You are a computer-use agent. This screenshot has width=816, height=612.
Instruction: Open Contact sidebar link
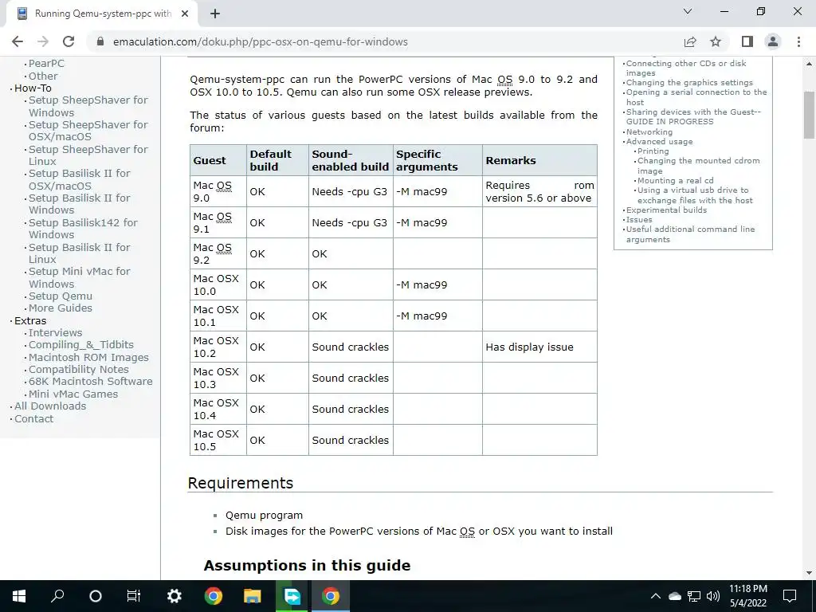[x=33, y=419]
